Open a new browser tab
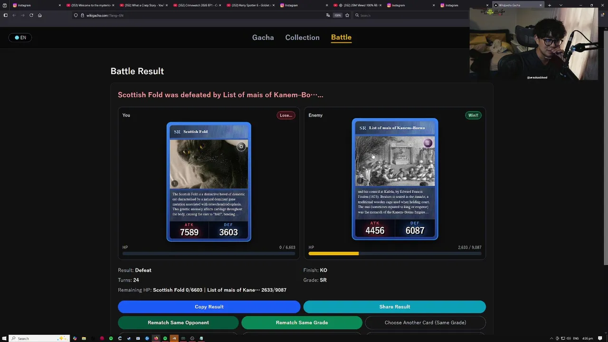608x342 pixels. pos(550,5)
